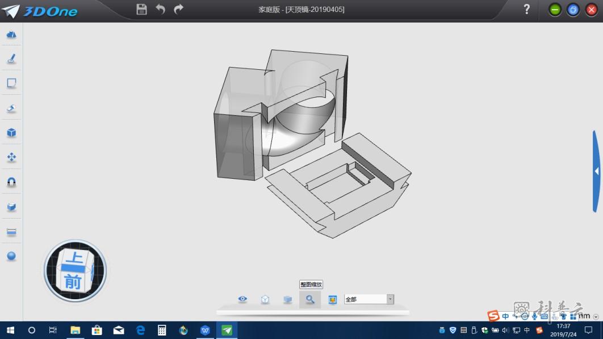The image size is (603, 339).
Task: Toggle the eye view-visibility icon in bottom toolbar
Action: point(242,299)
